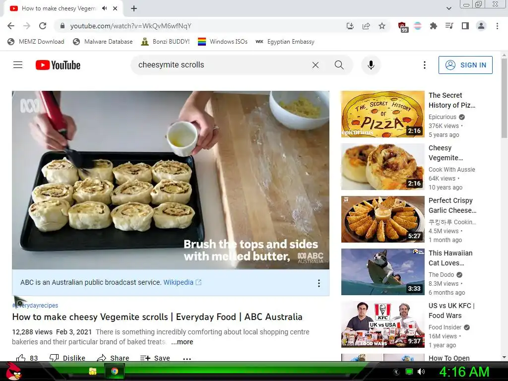Go to the YouTube home logo
The width and height of the screenshot is (508, 381).
tap(58, 65)
